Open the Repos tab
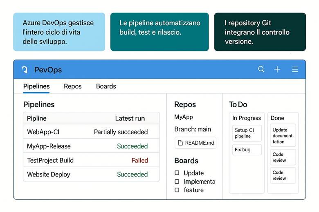This screenshot has height=212, width=319. tap(73, 86)
